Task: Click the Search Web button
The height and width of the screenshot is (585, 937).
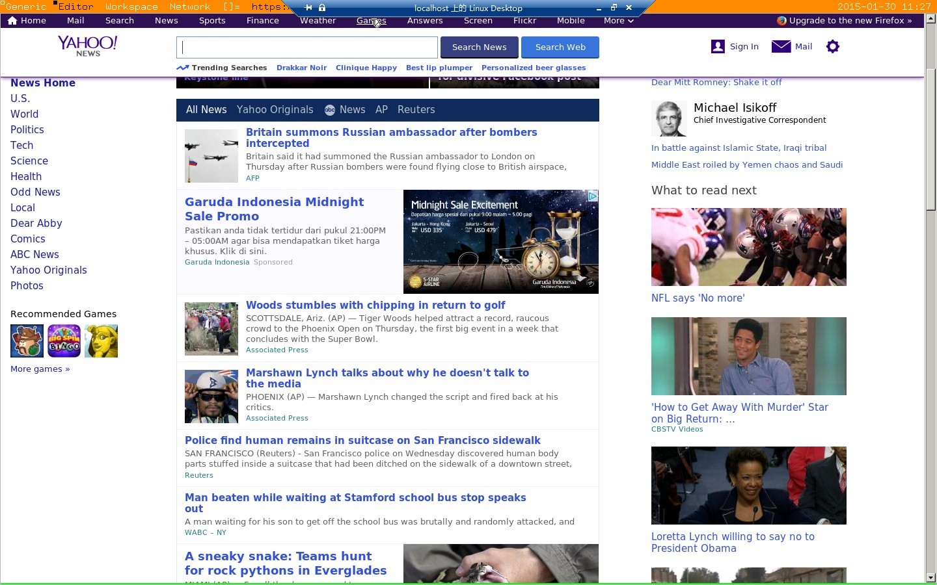Action: pyautogui.click(x=560, y=47)
